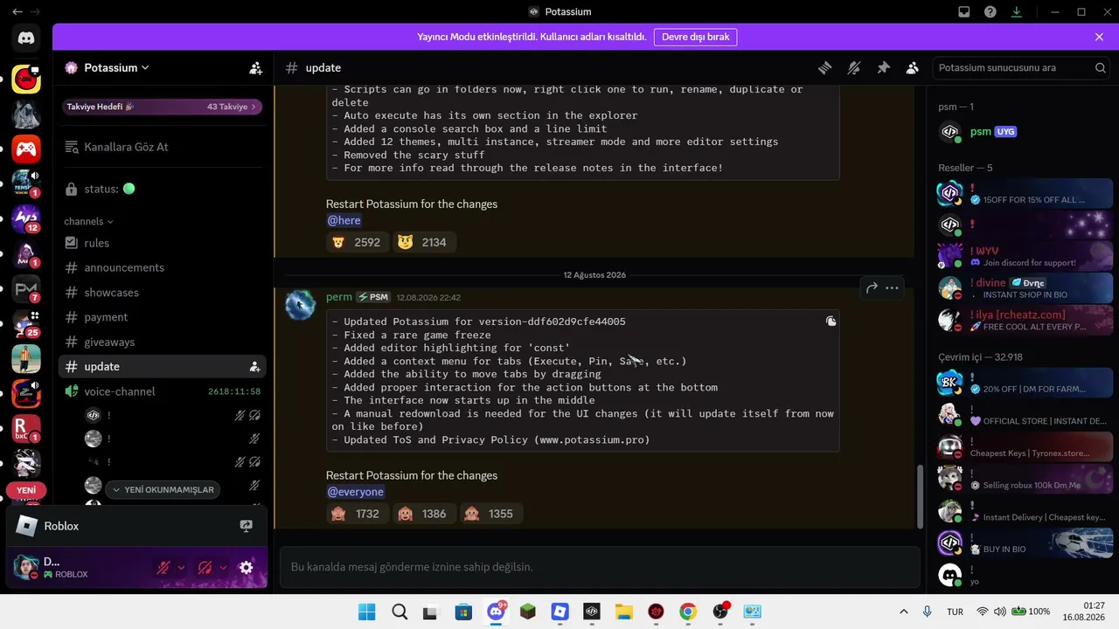Open the rules channel
Image resolution: width=1119 pixels, height=629 pixels.
[x=162, y=243]
